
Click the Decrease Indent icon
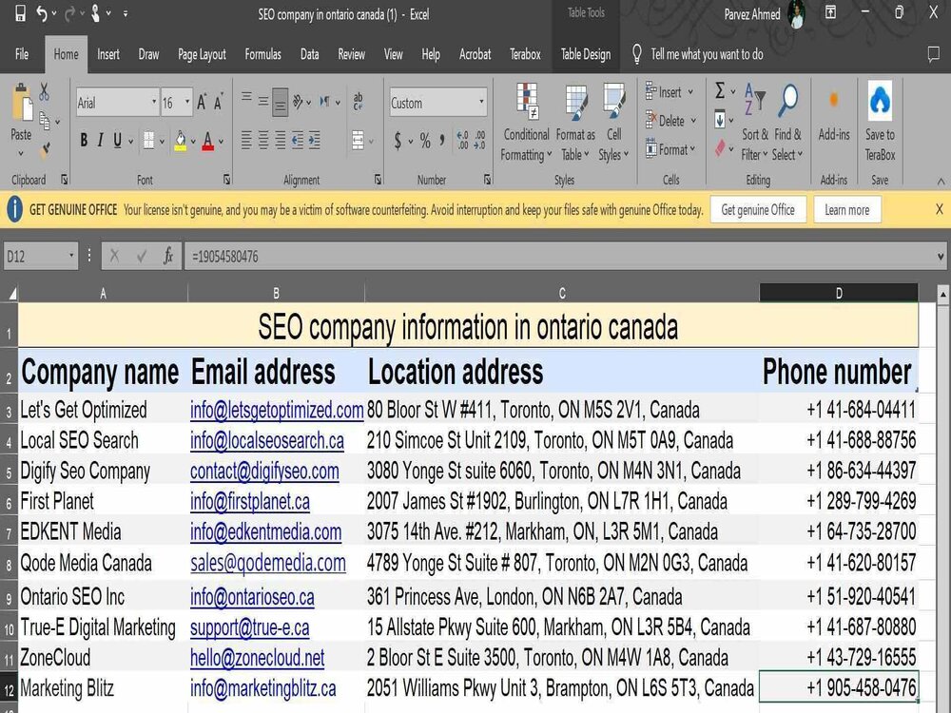[x=297, y=141]
